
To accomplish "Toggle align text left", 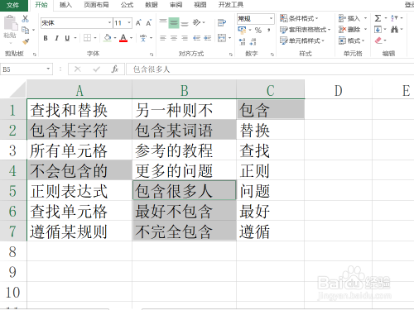I will click(x=163, y=38).
